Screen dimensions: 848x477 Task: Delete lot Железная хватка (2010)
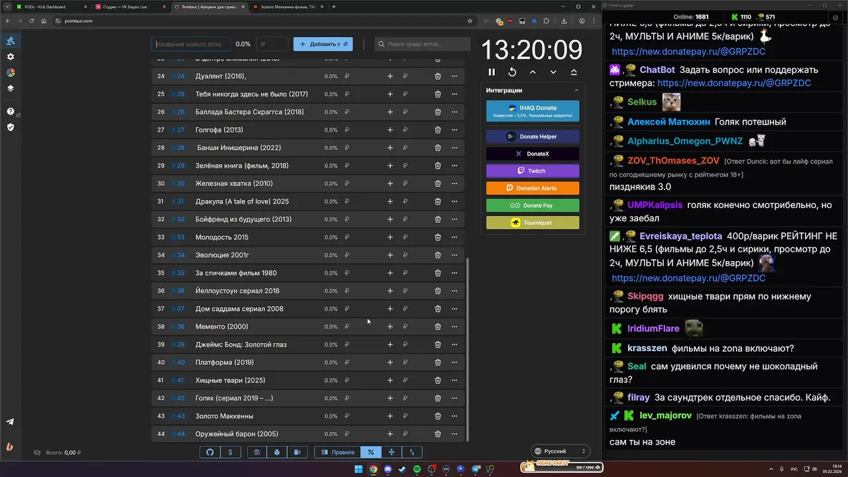[x=438, y=184]
